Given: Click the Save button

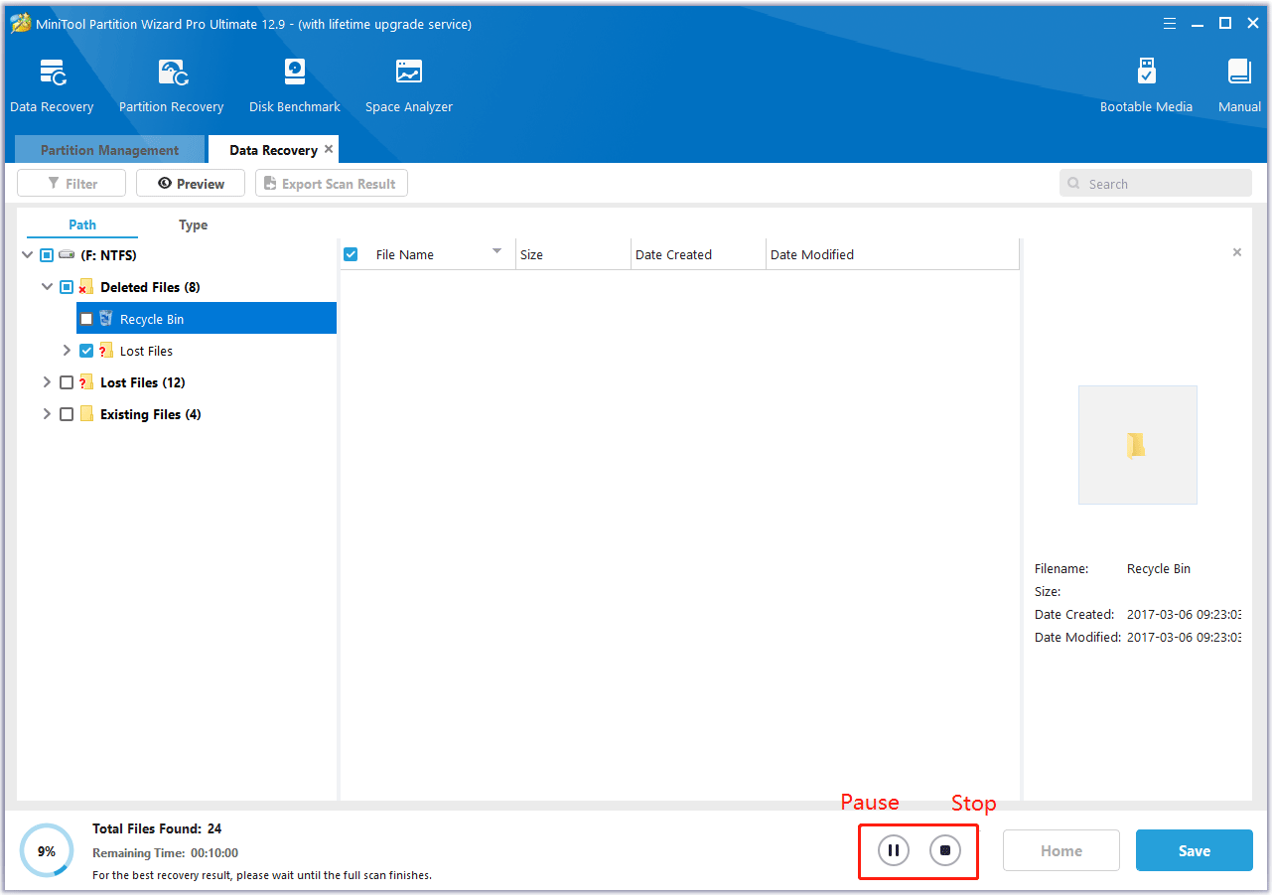Looking at the screenshot, I should 1194,850.
